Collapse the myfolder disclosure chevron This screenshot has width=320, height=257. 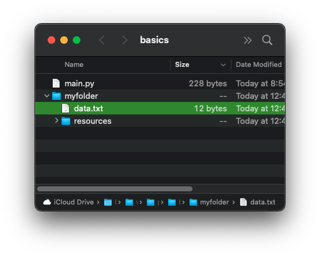tap(47, 96)
